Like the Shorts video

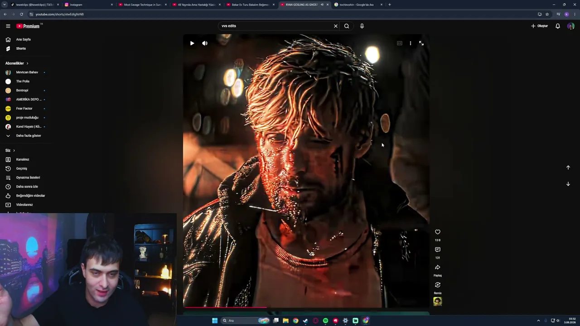click(x=438, y=232)
